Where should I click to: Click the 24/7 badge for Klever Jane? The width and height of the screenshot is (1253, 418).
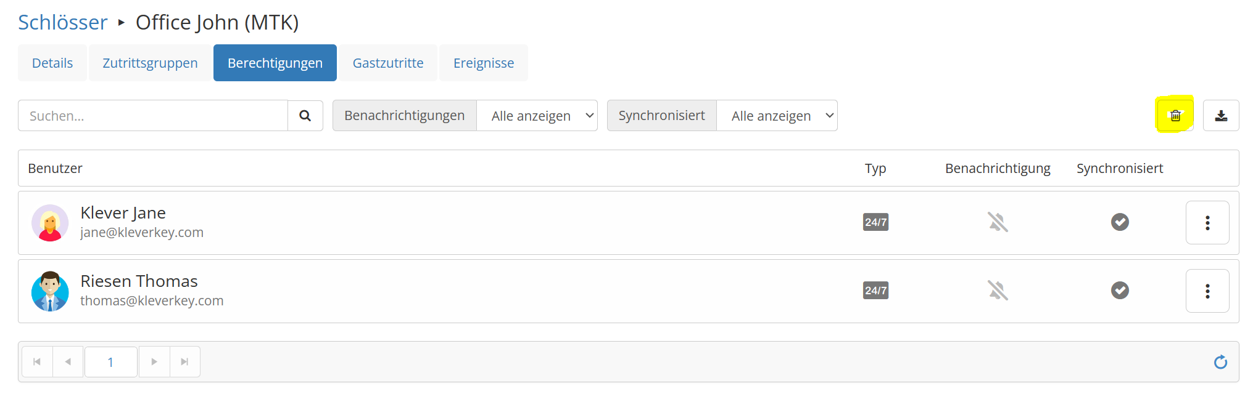(x=875, y=222)
